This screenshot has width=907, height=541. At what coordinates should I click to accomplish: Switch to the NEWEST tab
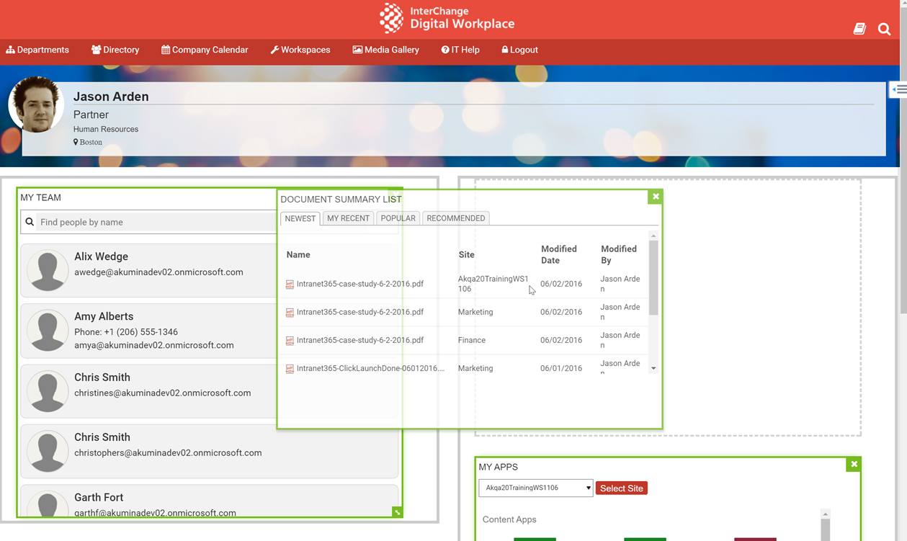[x=300, y=218]
